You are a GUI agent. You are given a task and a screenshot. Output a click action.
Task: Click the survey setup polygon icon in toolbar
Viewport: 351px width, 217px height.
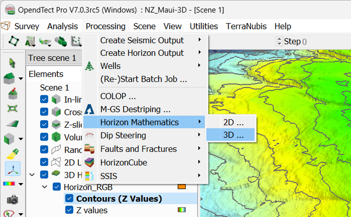tap(14, 41)
